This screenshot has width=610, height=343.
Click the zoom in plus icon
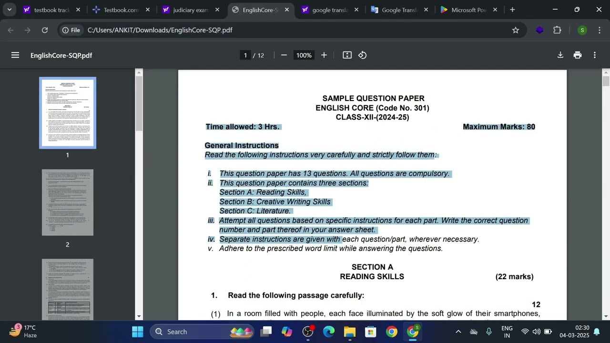coord(324,55)
